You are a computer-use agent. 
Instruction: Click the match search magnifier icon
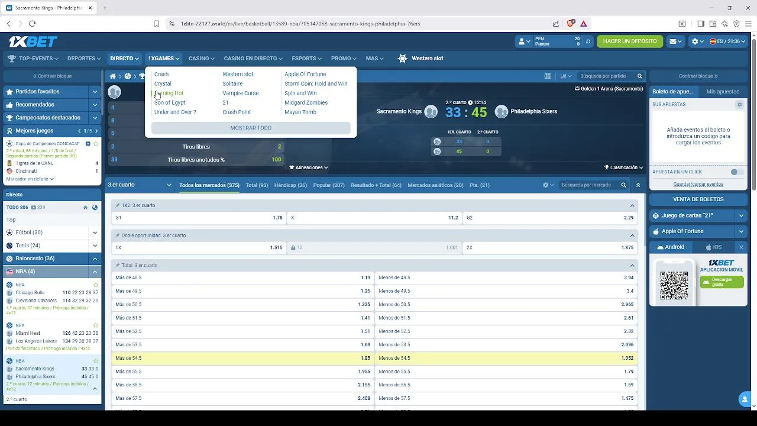click(640, 76)
